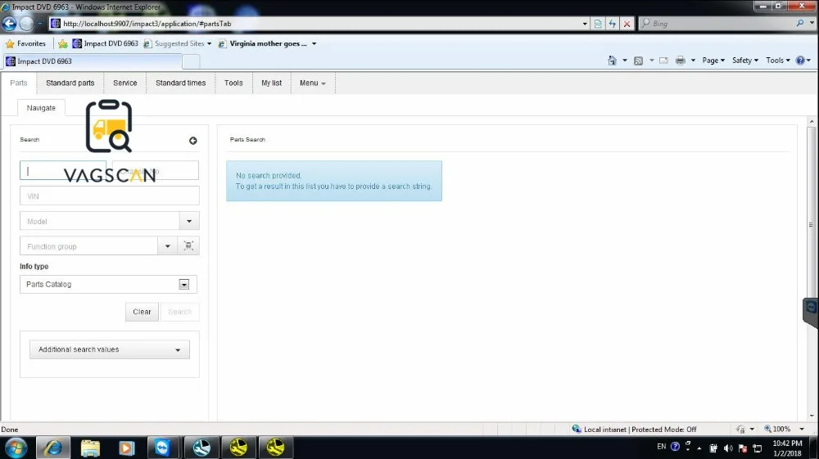Image resolution: width=819 pixels, height=459 pixels.
Task: Switch to the Standard times tab
Action: click(181, 83)
